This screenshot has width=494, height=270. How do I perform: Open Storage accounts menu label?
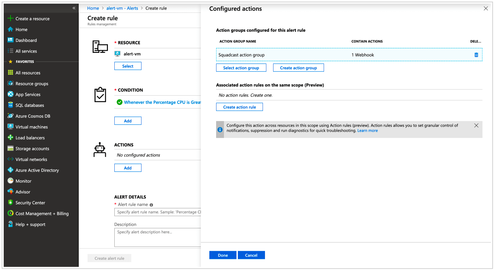coord(32,149)
